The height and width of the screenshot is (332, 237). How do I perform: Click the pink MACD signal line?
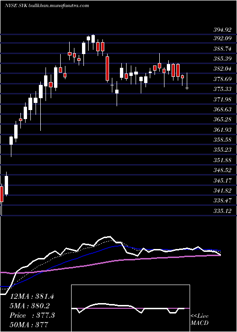pos(130,308)
